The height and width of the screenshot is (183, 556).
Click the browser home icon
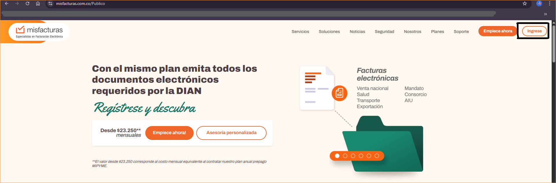pyautogui.click(x=38, y=3)
